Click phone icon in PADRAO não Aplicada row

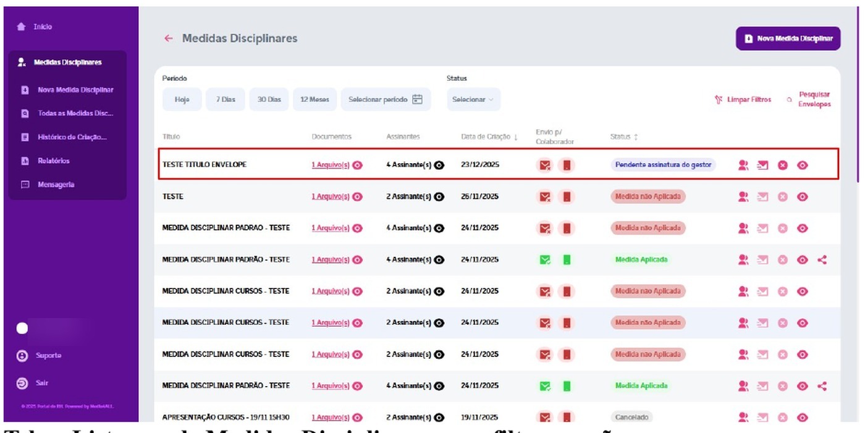tap(567, 228)
